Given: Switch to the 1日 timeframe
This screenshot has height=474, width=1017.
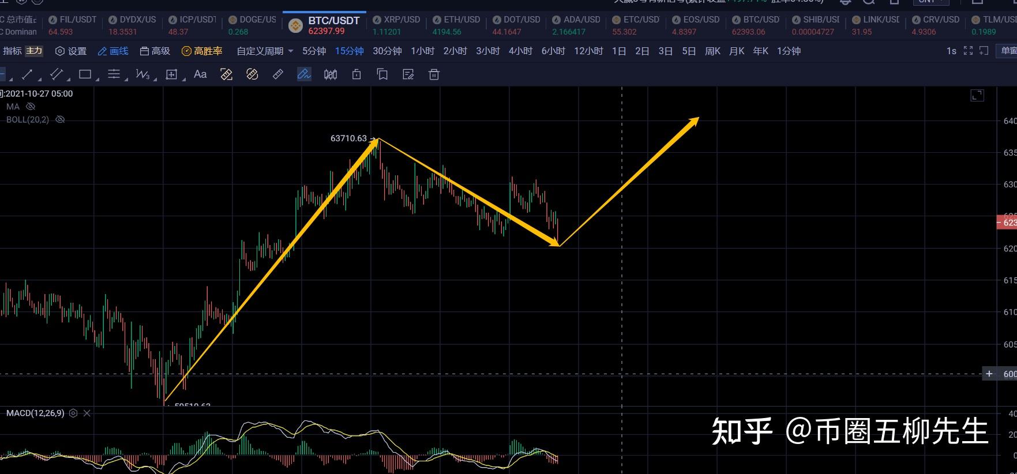Looking at the screenshot, I should coord(619,51).
